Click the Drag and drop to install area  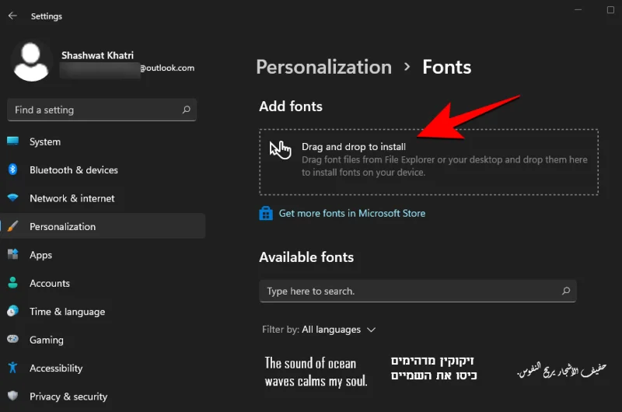(x=429, y=162)
